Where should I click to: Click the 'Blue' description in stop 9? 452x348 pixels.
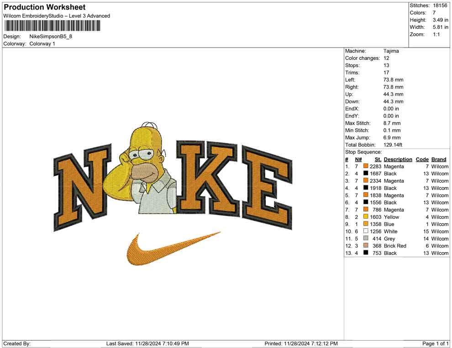pyautogui.click(x=389, y=224)
